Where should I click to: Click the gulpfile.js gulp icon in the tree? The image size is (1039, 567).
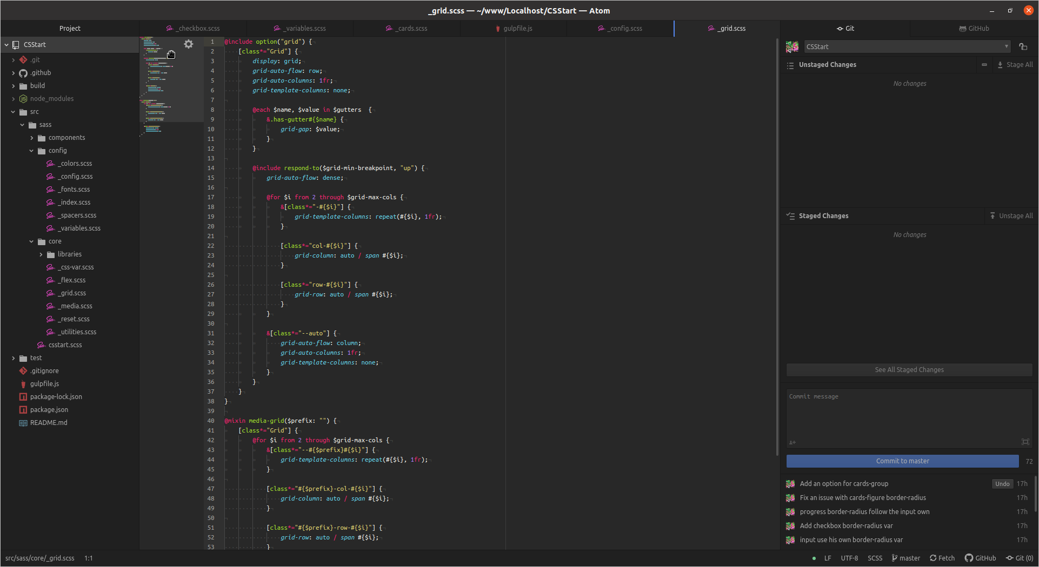coord(23,384)
